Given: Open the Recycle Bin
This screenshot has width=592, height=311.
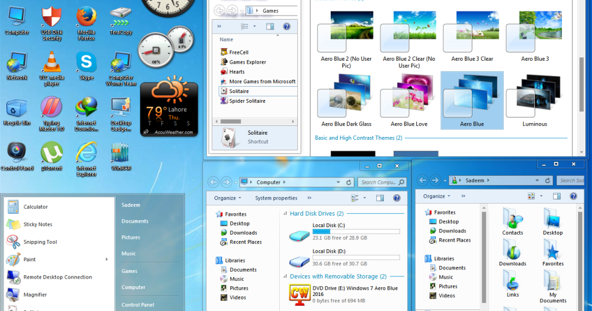Looking at the screenshot, I should [x=17, y=113].
